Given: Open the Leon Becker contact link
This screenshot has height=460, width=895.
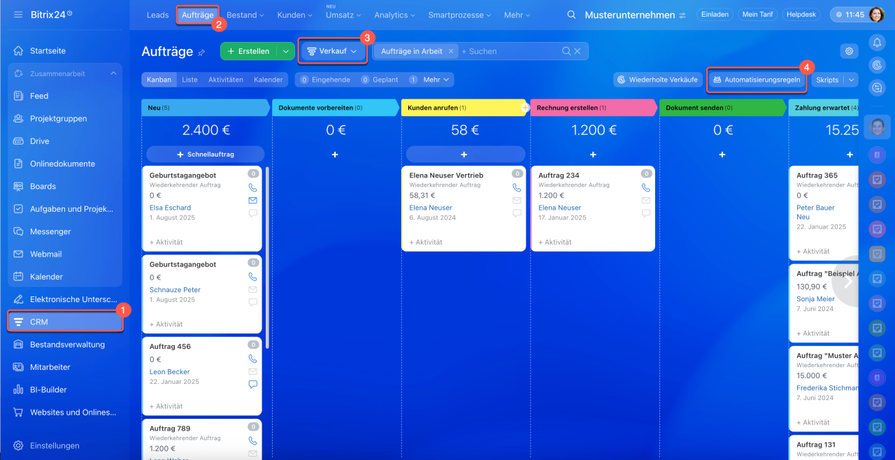Looking at the screenshot, I should pyautogui.click(x=170, y=372).
